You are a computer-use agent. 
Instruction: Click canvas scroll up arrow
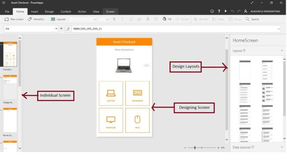[x=227, y=38]
